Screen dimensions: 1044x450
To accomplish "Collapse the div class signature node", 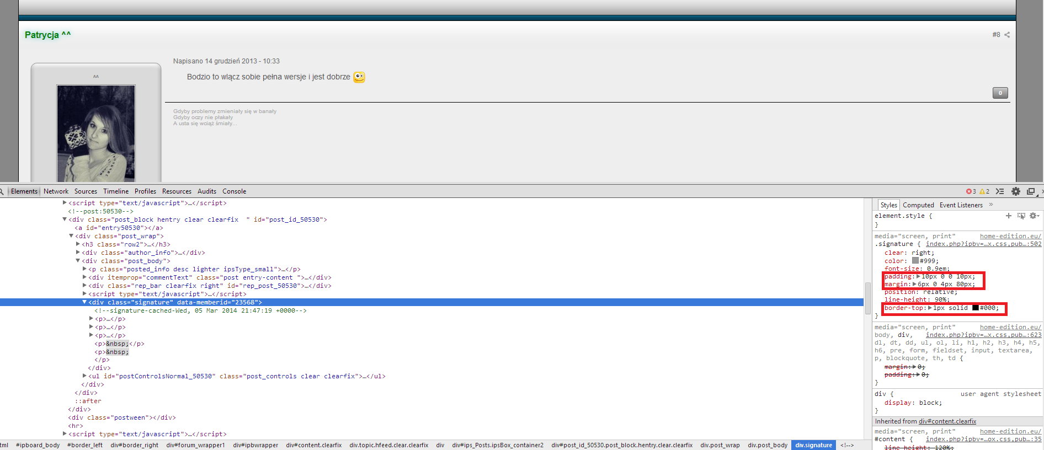I will (x=84, y=302).
